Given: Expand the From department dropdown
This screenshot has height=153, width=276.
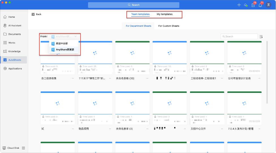Looking at the screenshot, I should [x=64, y=36].
